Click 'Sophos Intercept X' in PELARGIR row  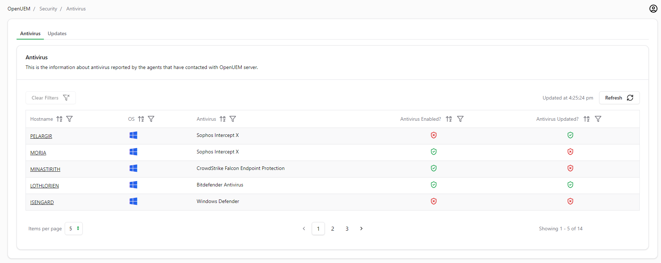point(218,135)
